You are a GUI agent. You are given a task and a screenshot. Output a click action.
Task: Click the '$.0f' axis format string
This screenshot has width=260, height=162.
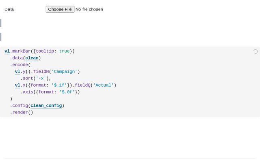67,92
